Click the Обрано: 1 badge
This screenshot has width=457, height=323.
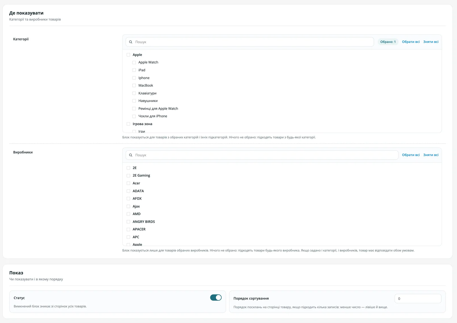point(388,42)
